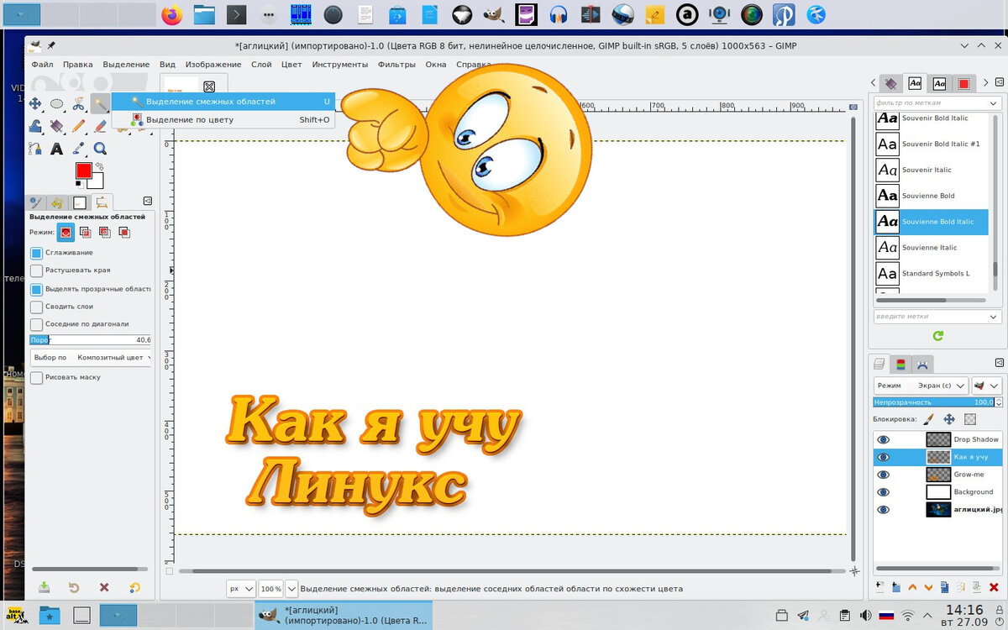Click Delete tool preset icon
Screen dimensions: 1008x630
(104, 587)
